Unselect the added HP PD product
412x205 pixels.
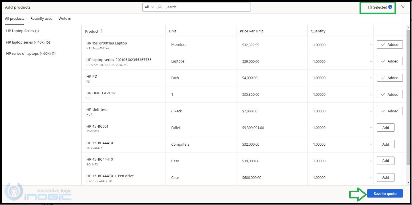click(x=389, y=78)
